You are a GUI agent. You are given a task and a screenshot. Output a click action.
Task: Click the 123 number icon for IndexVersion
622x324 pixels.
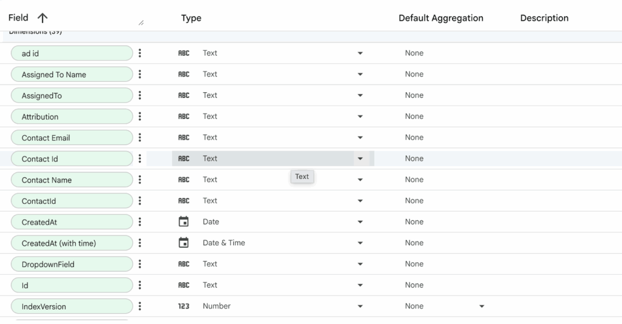point(183,306)
